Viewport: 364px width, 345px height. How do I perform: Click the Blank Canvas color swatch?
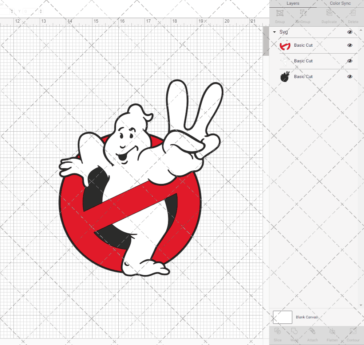point(282,317)
